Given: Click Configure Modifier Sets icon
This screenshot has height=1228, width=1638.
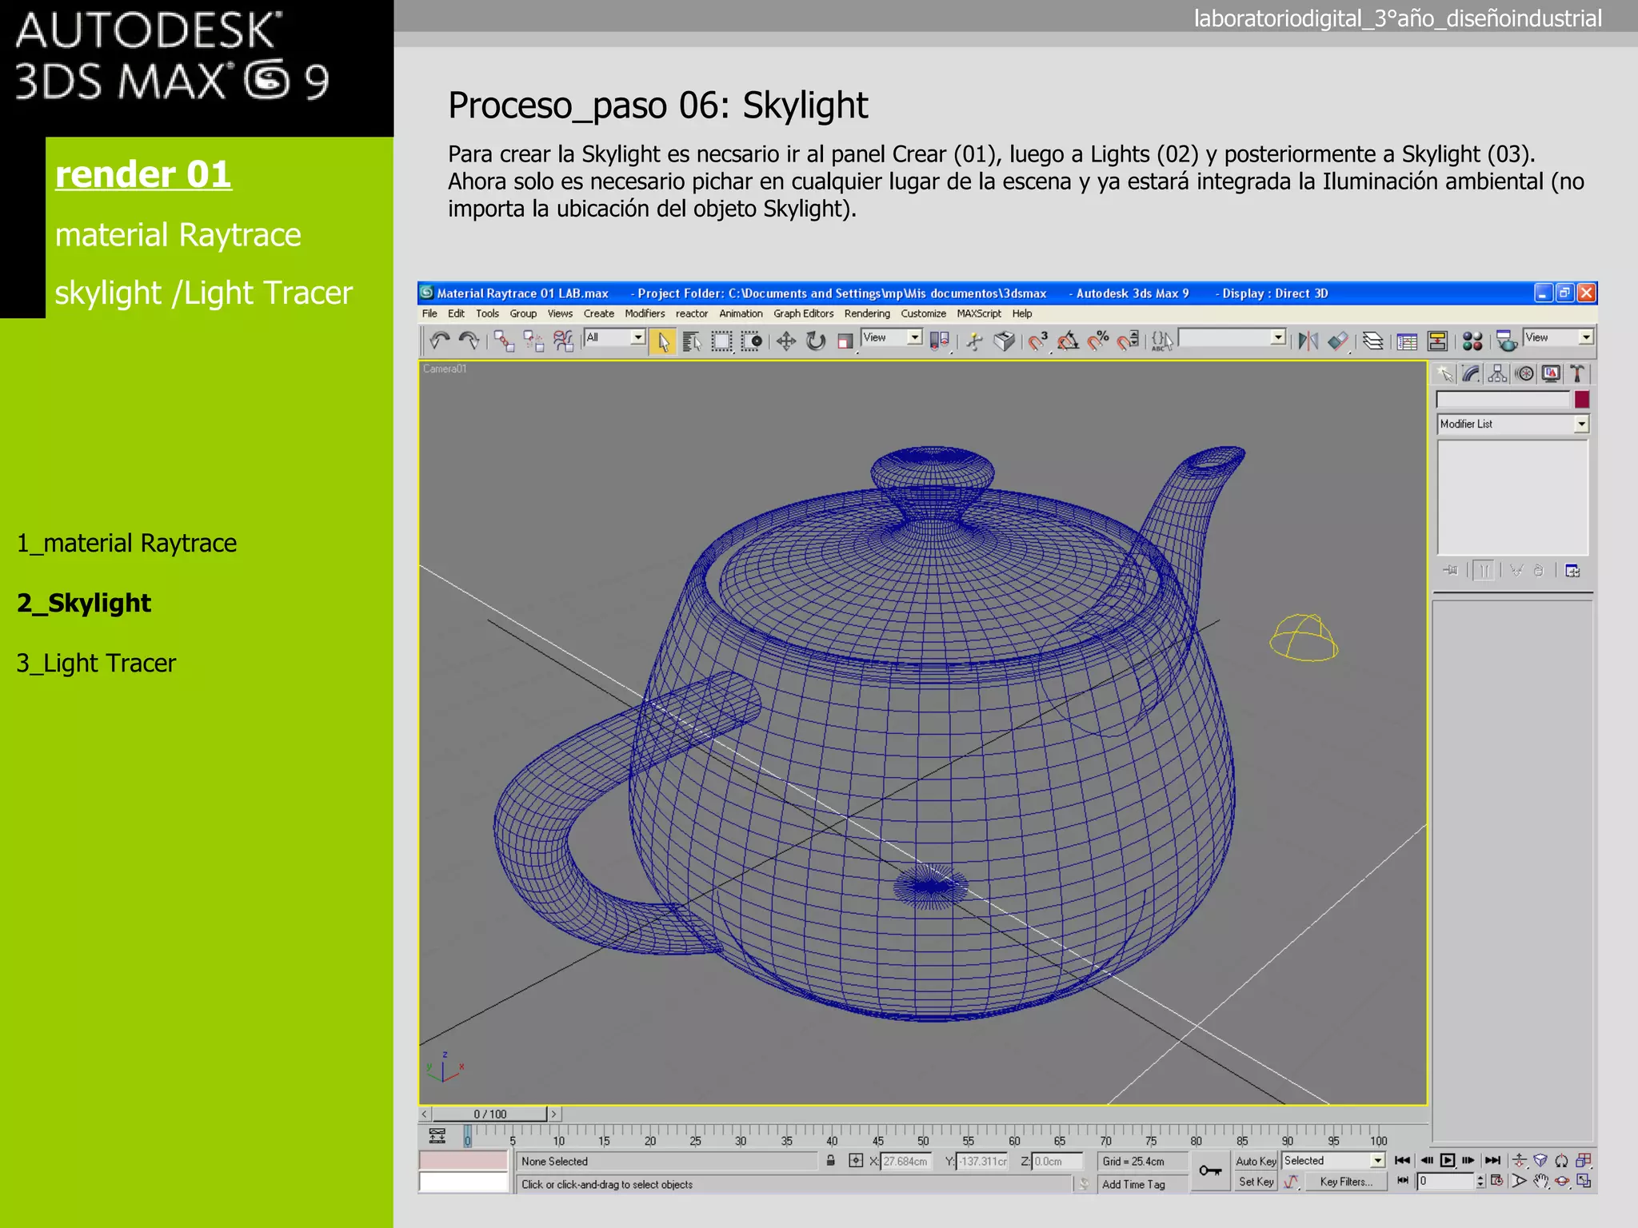Looking at the screenshot, I should [1572, 571].
